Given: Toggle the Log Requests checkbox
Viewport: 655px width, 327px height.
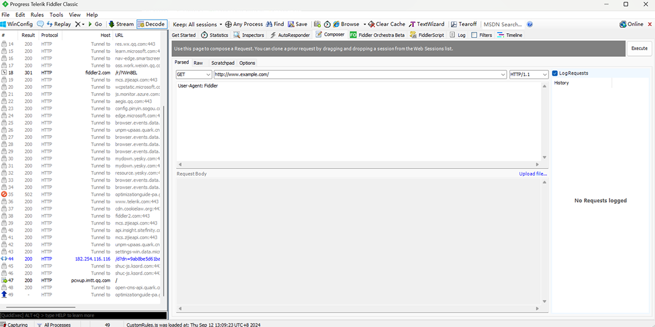Looking at the screenshot, I should click(x=555, y=73).
